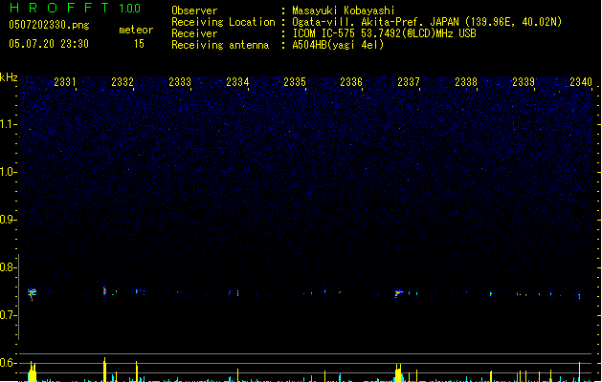Click the Receiver field label

[194, 33]
